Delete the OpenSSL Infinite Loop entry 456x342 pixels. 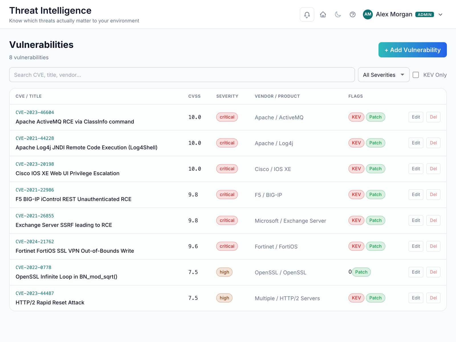click(x=433, y=272)
